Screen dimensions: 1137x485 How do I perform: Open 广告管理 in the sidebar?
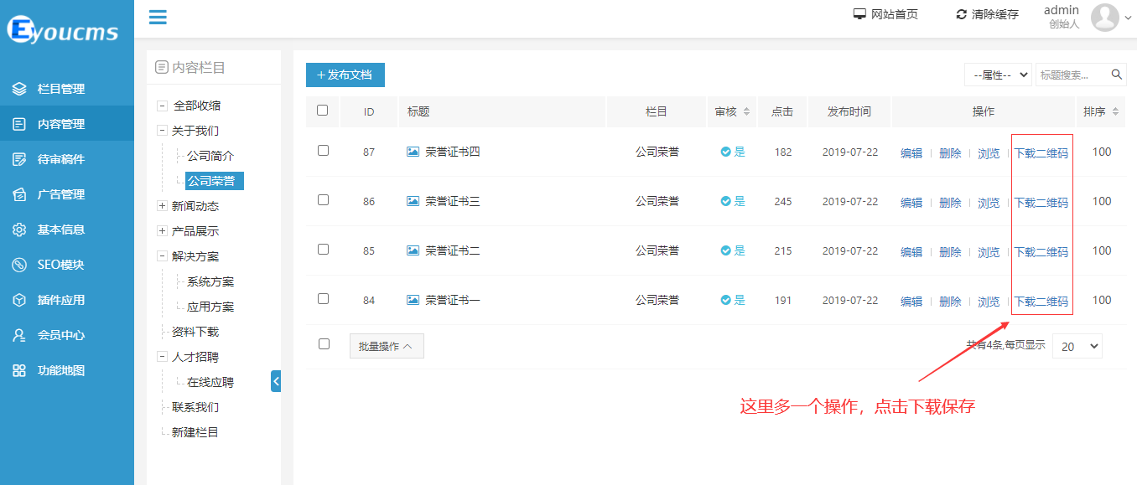67,194
